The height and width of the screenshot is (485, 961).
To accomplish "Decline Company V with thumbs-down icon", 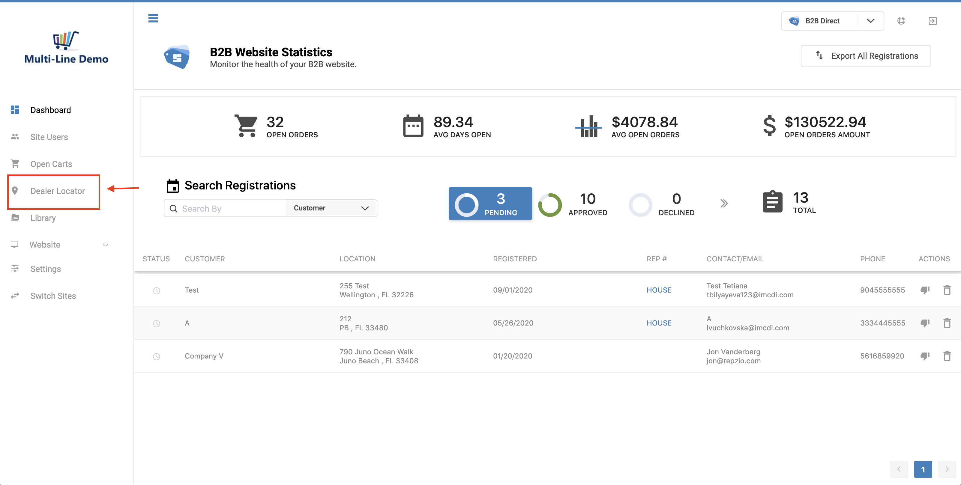I will pos(925,356).
